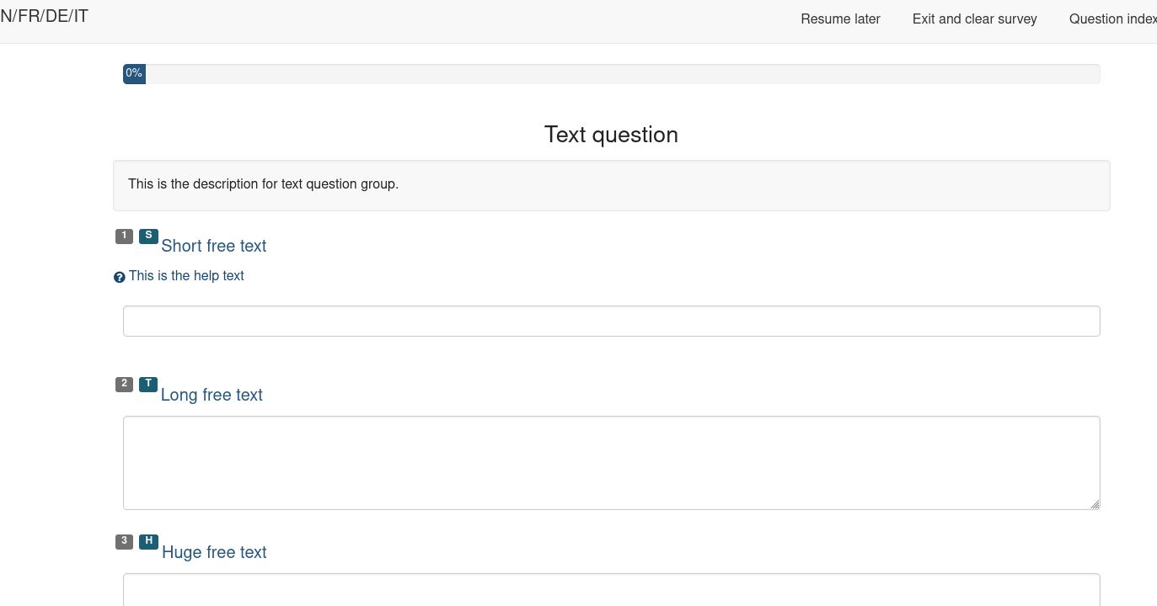Click into the Huge free text box
The image size is (1157, 606).
[x=611, y=590]
